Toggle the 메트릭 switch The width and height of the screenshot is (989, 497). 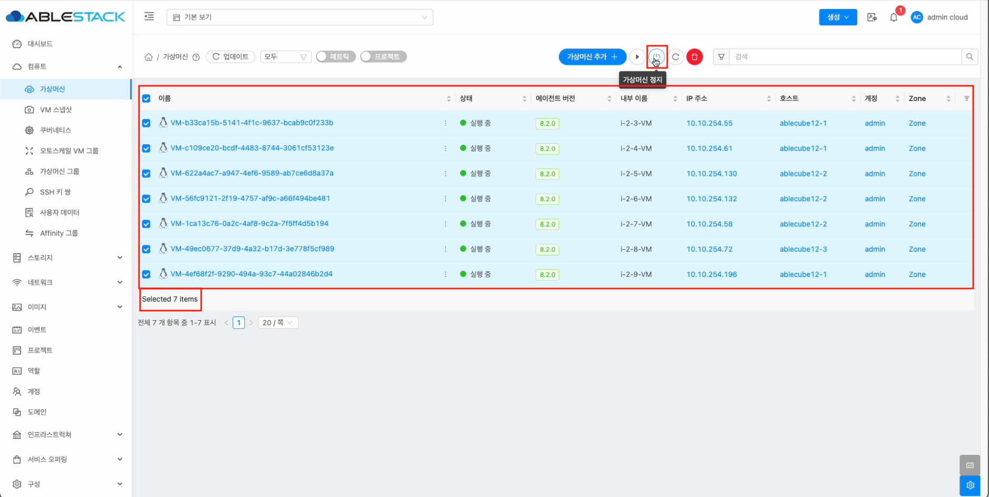point(335,56)
